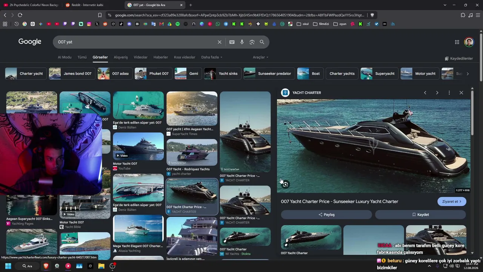The height and width of the screenshot is (272, 483).
Task: Open File Explorer from the taskbar
Action: click(x=101, y=266)
